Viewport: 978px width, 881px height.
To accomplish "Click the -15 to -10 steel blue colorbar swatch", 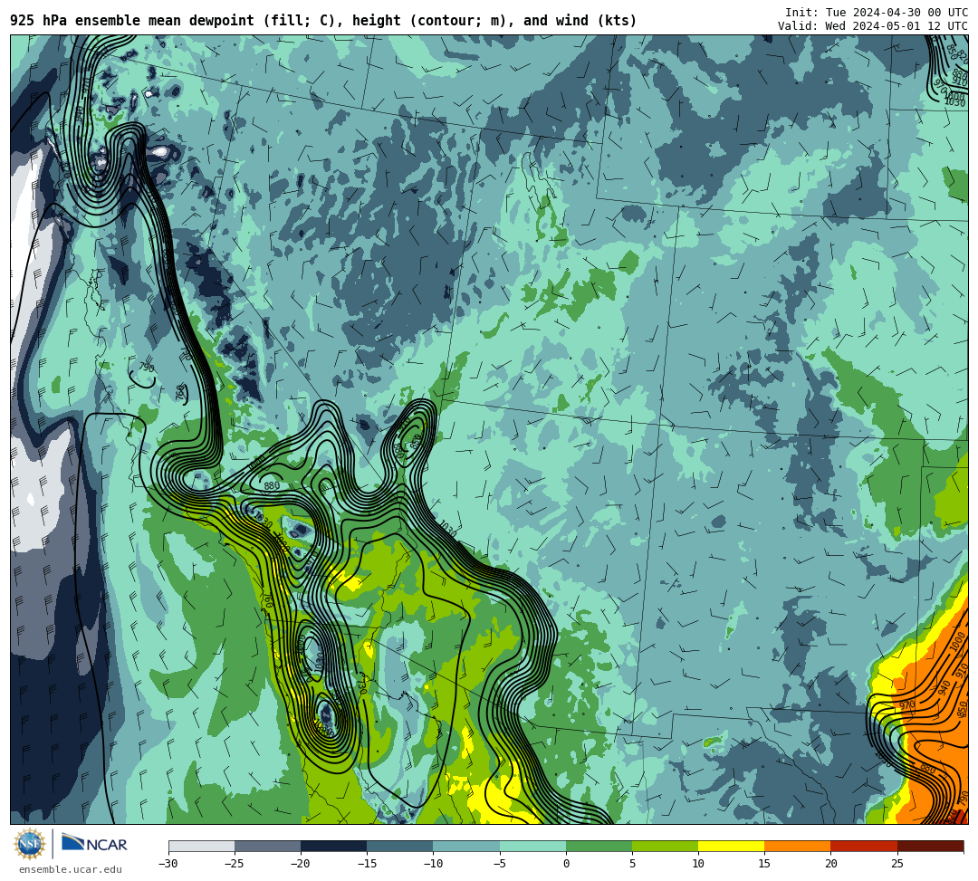I will coord(400,846).
